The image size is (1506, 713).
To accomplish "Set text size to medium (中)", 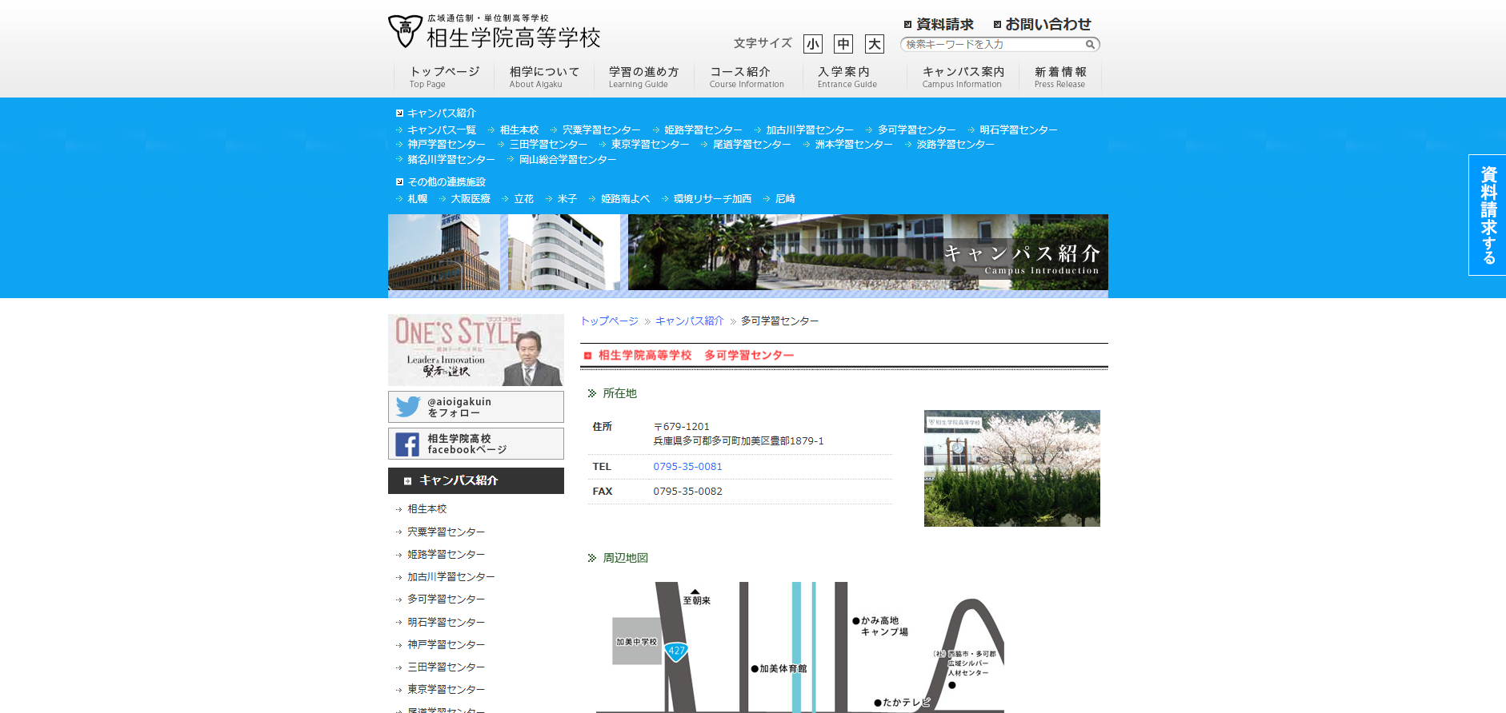I will [843, 44].
